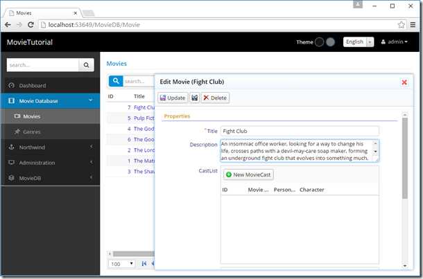Sort by Title column header
The height and width of the screenshot is (279, 423).
click(x=139, y=96)
